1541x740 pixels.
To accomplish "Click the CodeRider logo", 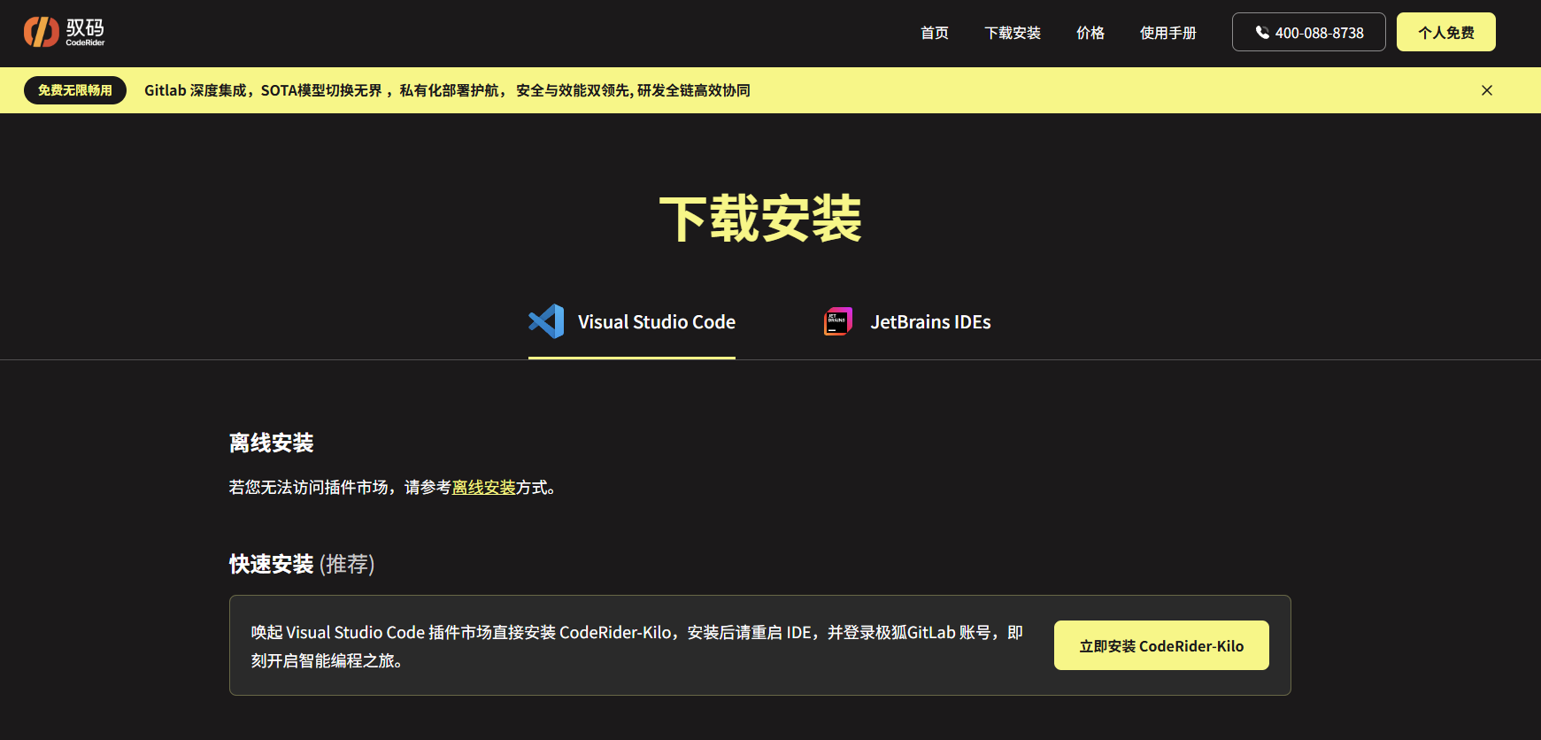I will click(x=64, y=32).
